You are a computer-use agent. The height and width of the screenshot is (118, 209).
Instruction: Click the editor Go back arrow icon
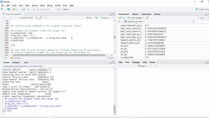click(4, 18)
